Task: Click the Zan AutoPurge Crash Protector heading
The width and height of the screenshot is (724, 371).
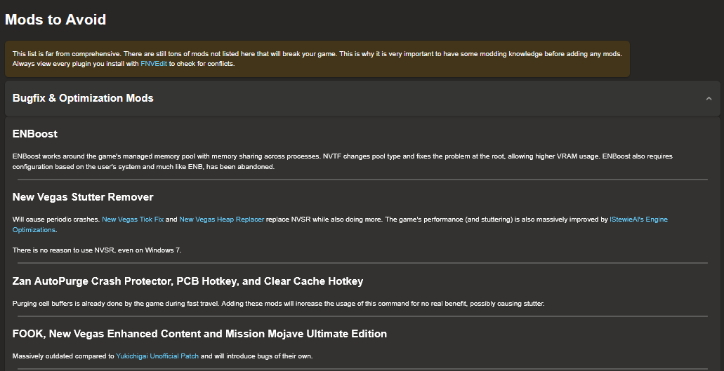Action: 188,281
